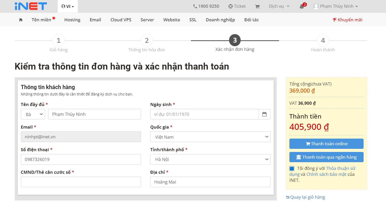Open the Hosting menu item

(72, 20)
